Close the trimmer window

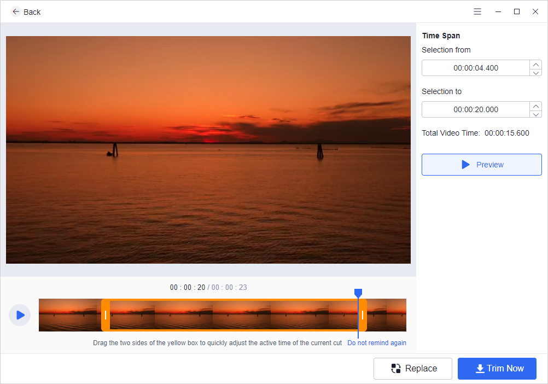(535, 12)
